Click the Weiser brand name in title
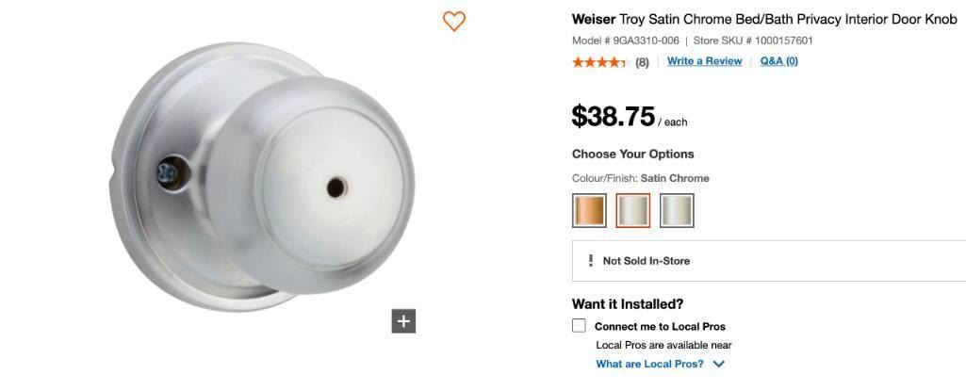The height and width of the screenshot is (391, 966). [x=593, y=19]
